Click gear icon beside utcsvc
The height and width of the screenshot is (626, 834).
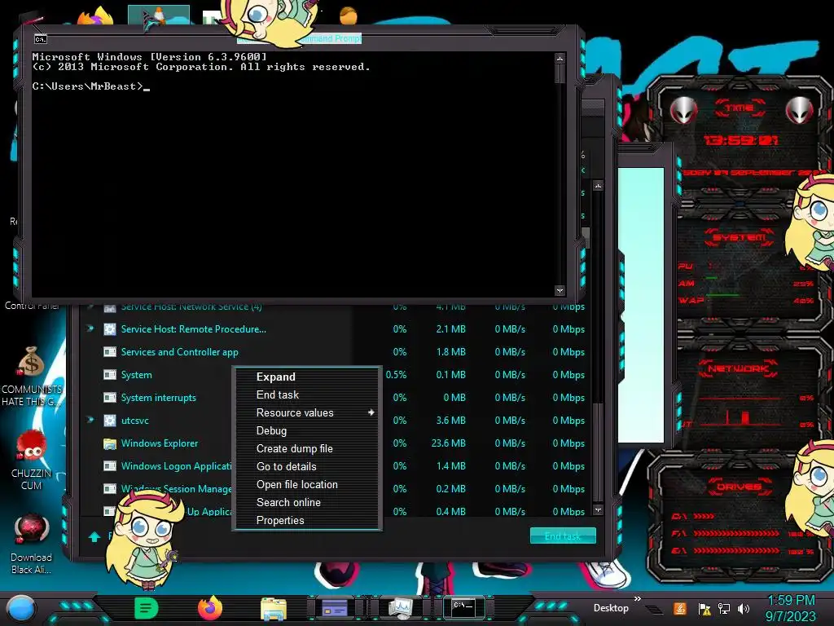pos(110,421)
